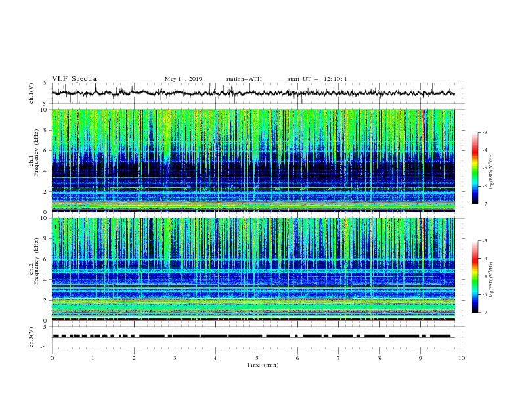Click the ch.1 voltage waveform trace
The image size is (520, 402).
point(253,93)
